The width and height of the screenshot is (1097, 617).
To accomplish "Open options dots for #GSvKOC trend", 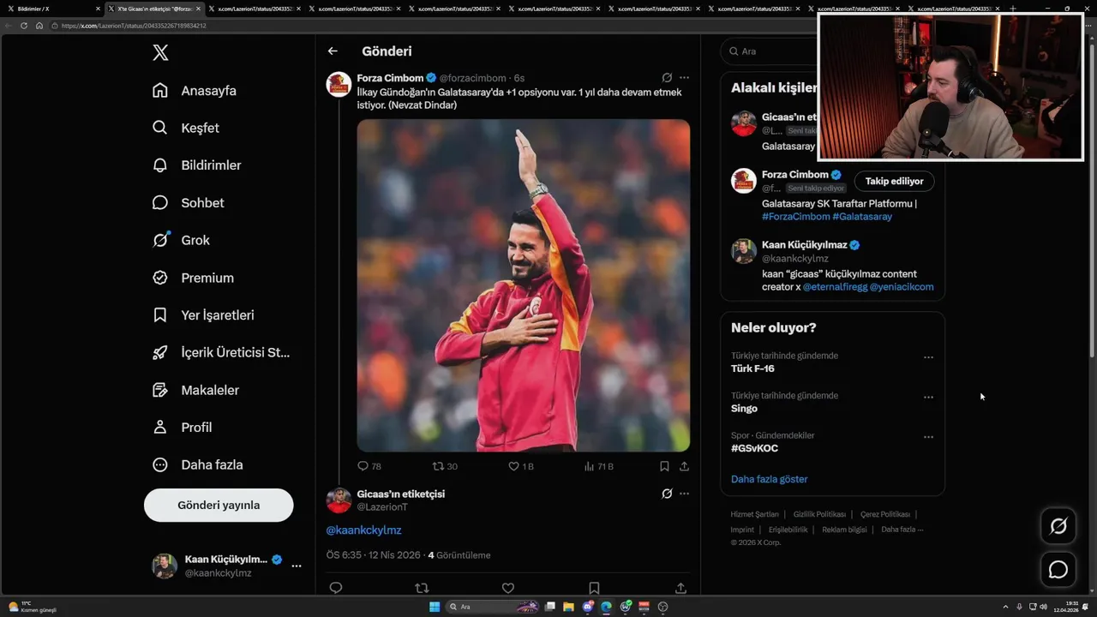I will click(x=928, y=437).
